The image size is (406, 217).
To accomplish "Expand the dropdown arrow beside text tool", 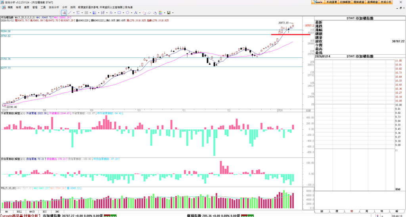I will tap(140, 13).
